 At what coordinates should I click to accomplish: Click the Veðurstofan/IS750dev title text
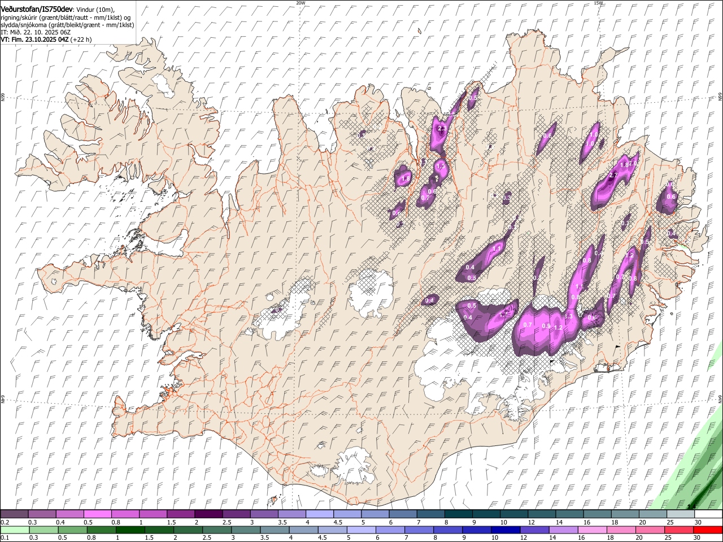point(37,8)
